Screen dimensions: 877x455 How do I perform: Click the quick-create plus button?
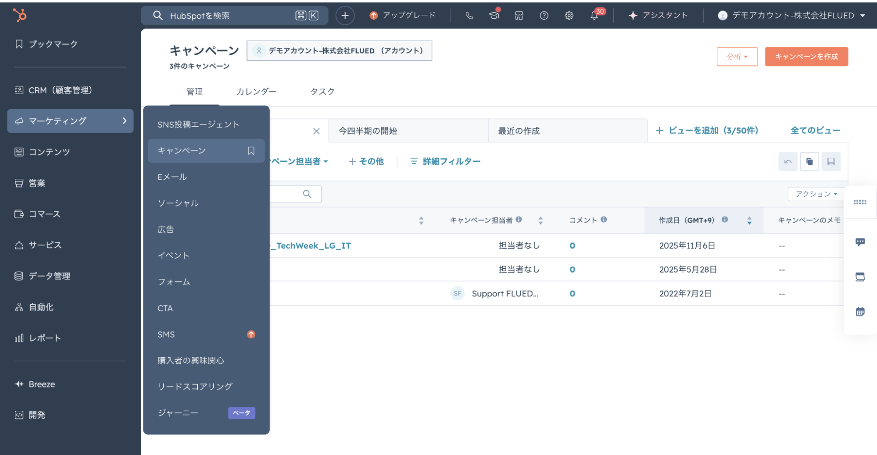point(345,16)
